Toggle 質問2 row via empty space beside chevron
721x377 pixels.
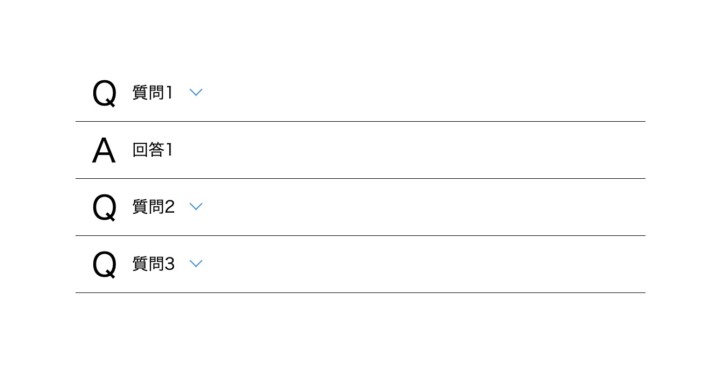point(421,207)
